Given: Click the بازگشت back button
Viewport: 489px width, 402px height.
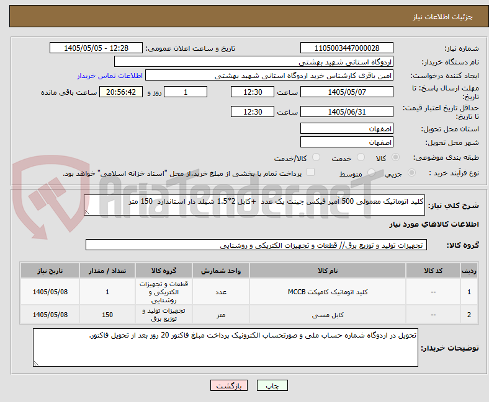Looking at the screenshot, I should tap(229, 385).
